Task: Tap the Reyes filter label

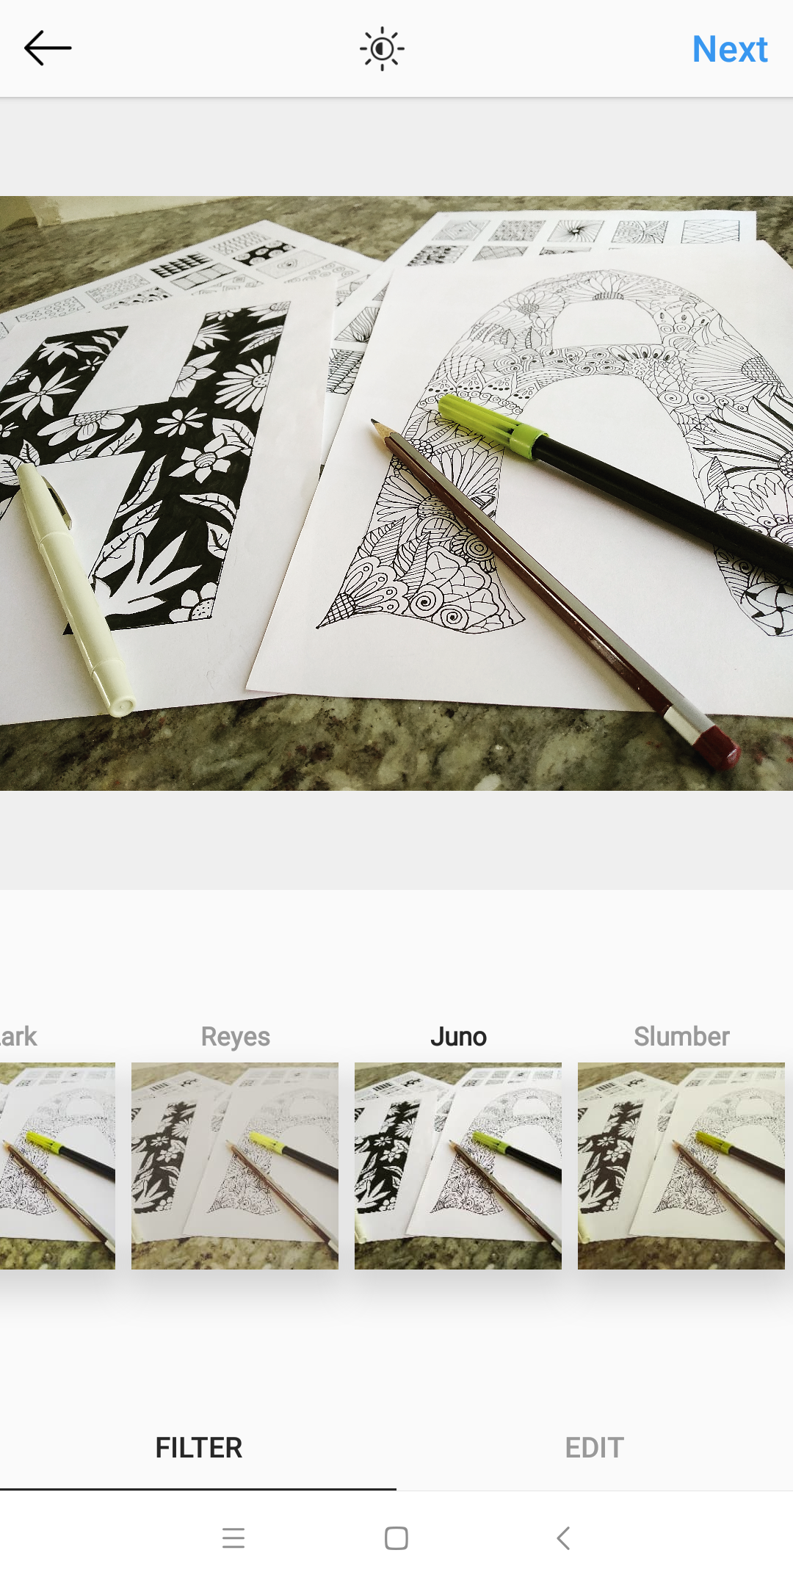Action: tap(235, 1037)
